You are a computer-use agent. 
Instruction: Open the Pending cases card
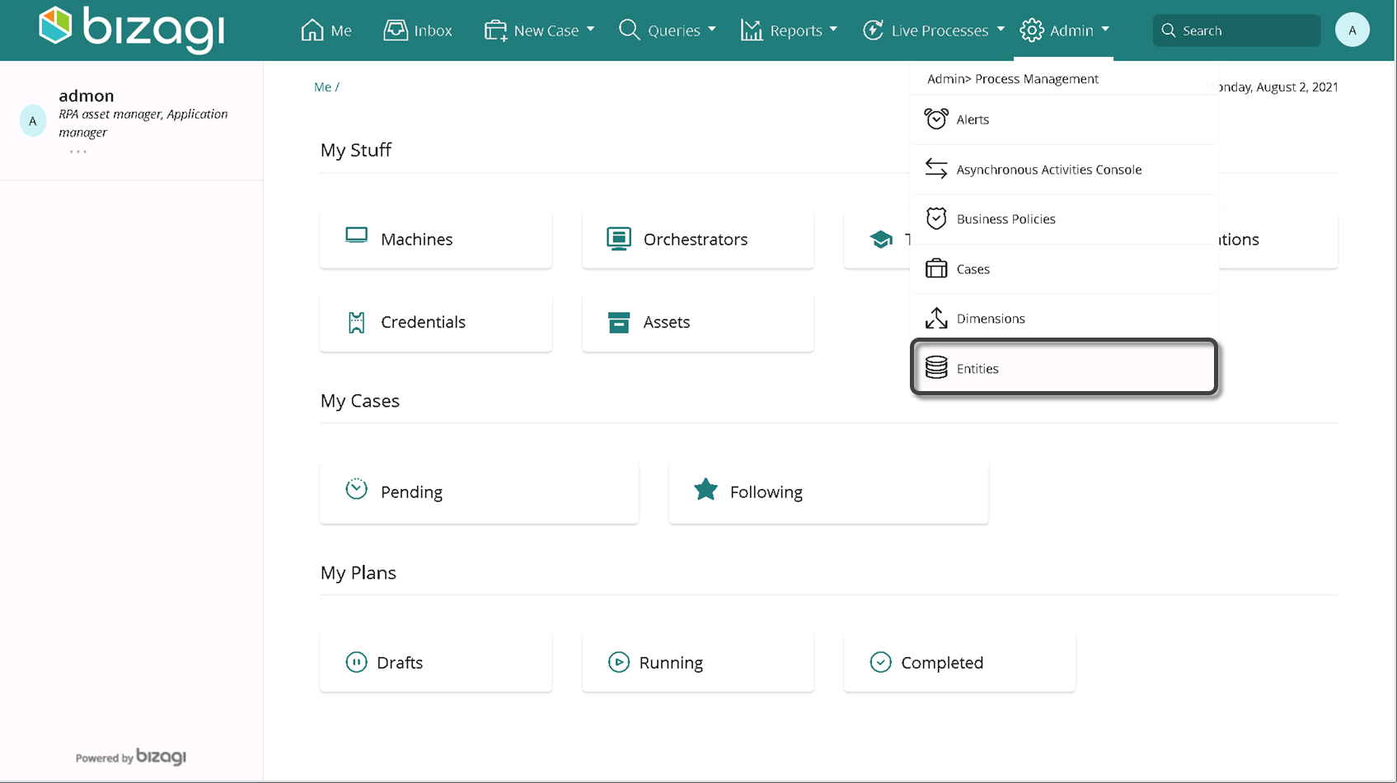pos(480,492)
